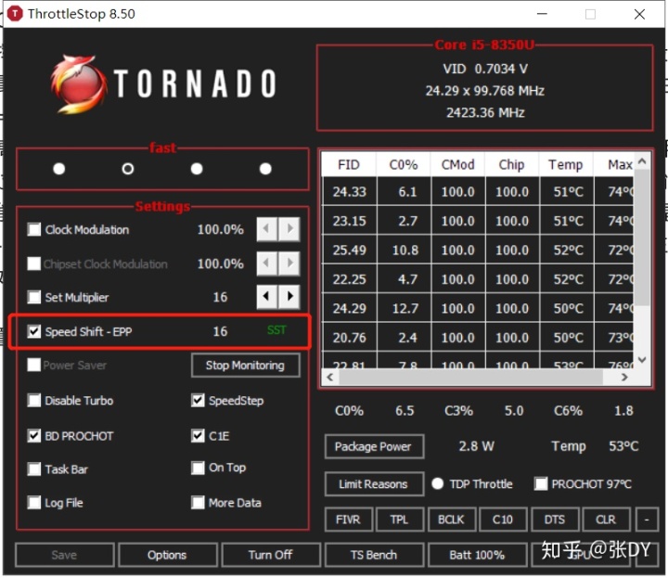Open the Limit Reasons window

pyautogui.click(x=374, y=484)
